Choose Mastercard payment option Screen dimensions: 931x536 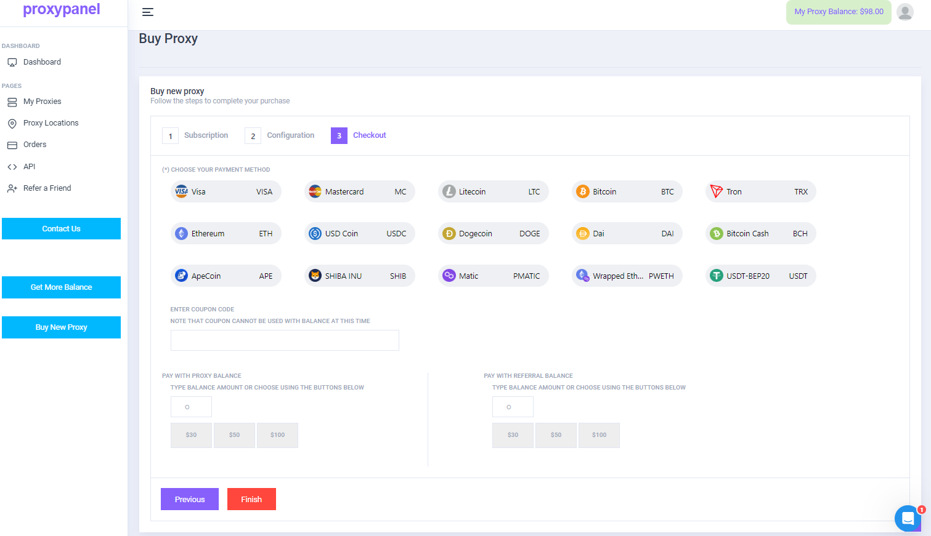(x=359, y=192)
